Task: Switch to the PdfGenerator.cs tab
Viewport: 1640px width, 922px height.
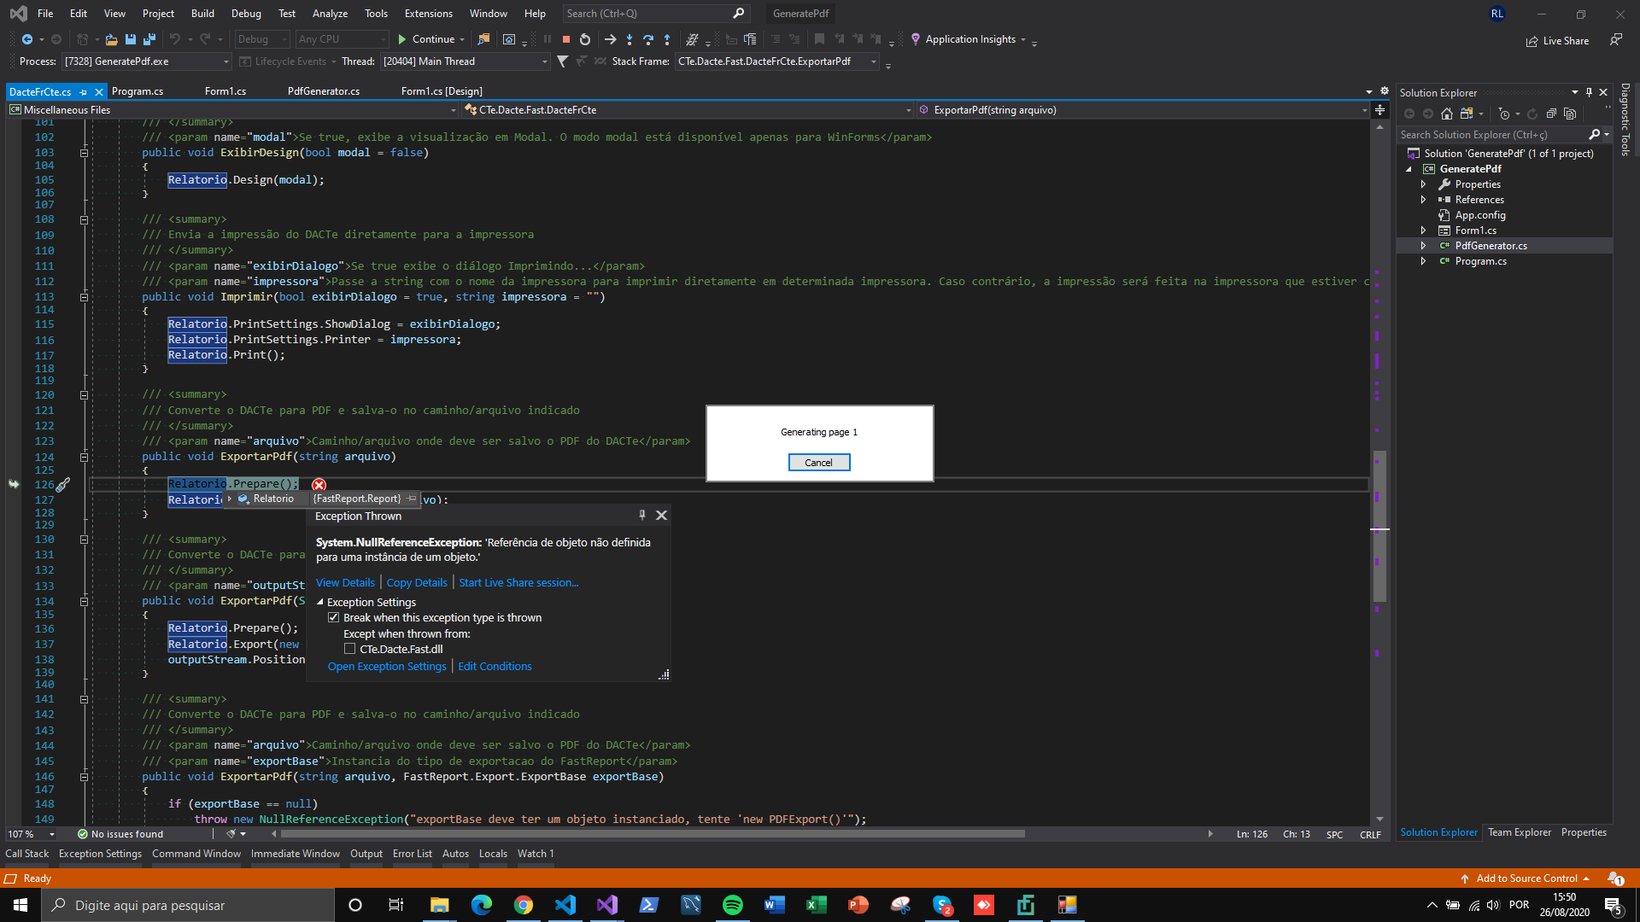Action: [x=323, y=91]
